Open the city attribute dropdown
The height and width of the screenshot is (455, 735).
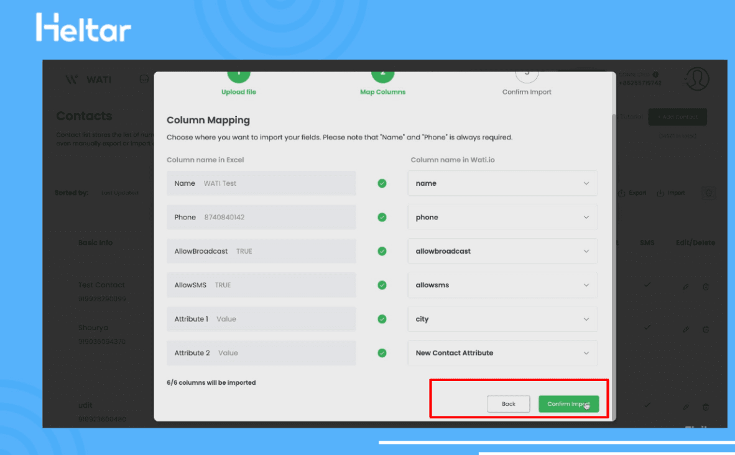coord(502,319)
